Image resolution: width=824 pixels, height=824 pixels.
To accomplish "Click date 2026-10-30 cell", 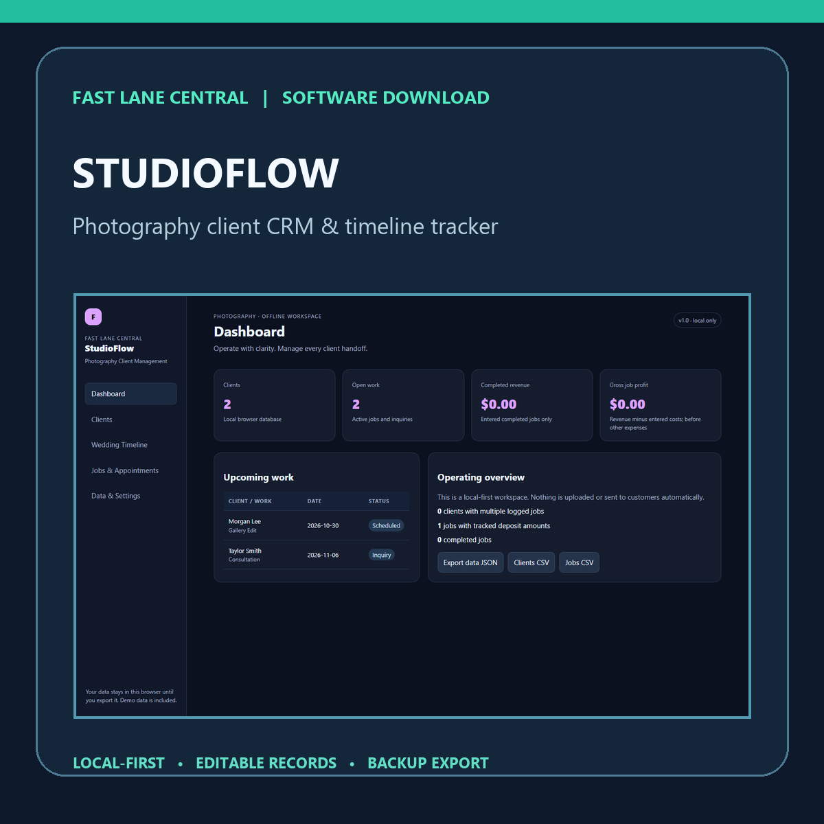I will coord(323,526).
